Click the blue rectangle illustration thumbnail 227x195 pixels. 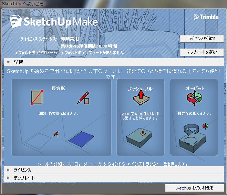pyautogui.click(x=81, y=139)
